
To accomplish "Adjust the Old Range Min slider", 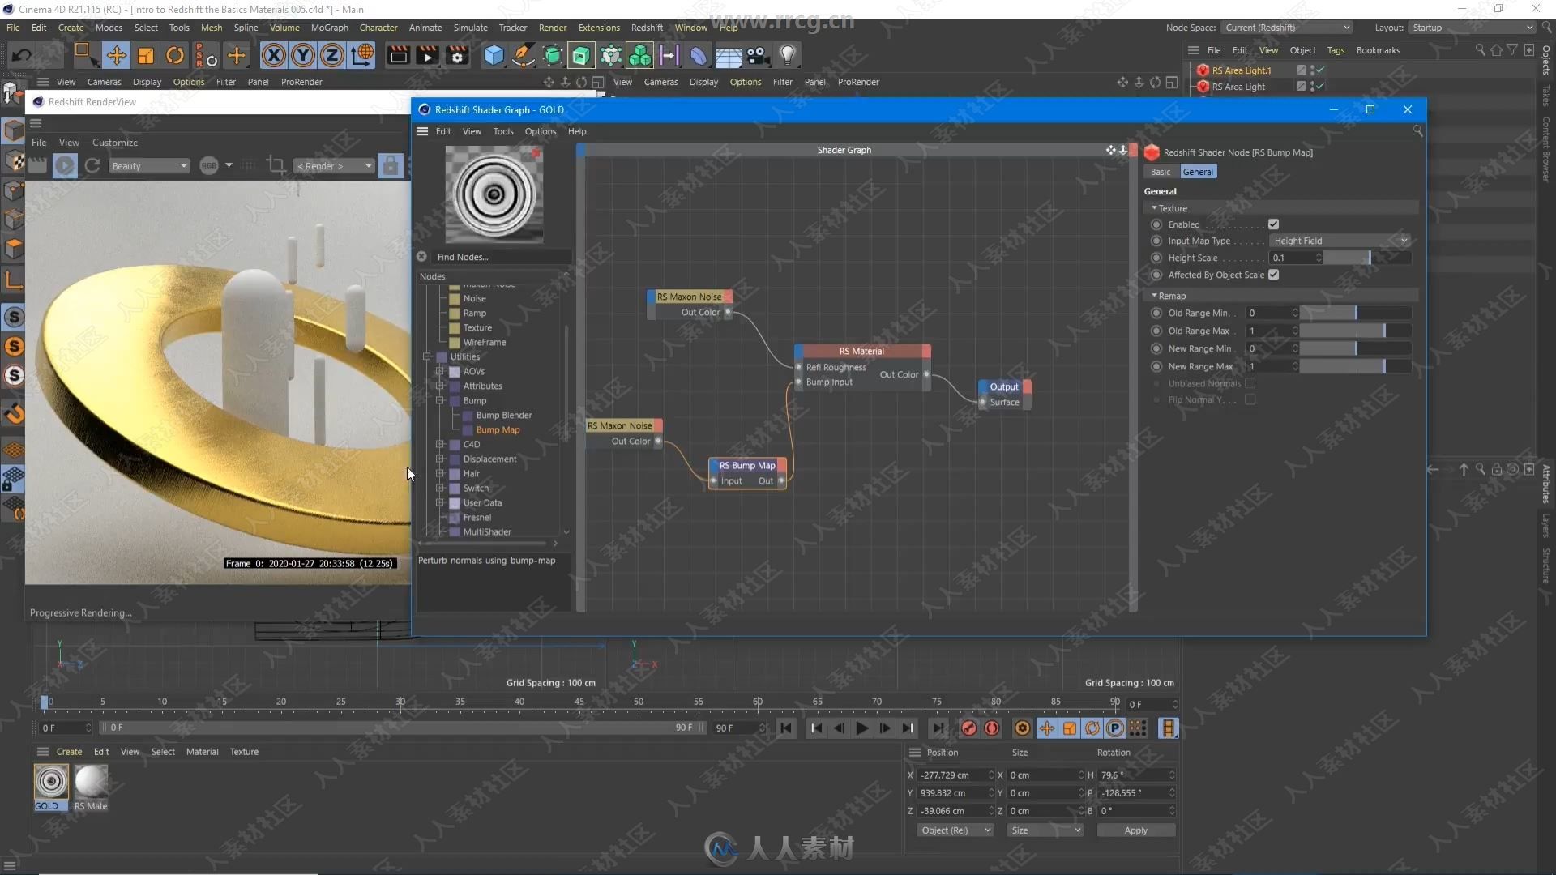I will (x=1355, y=313).
